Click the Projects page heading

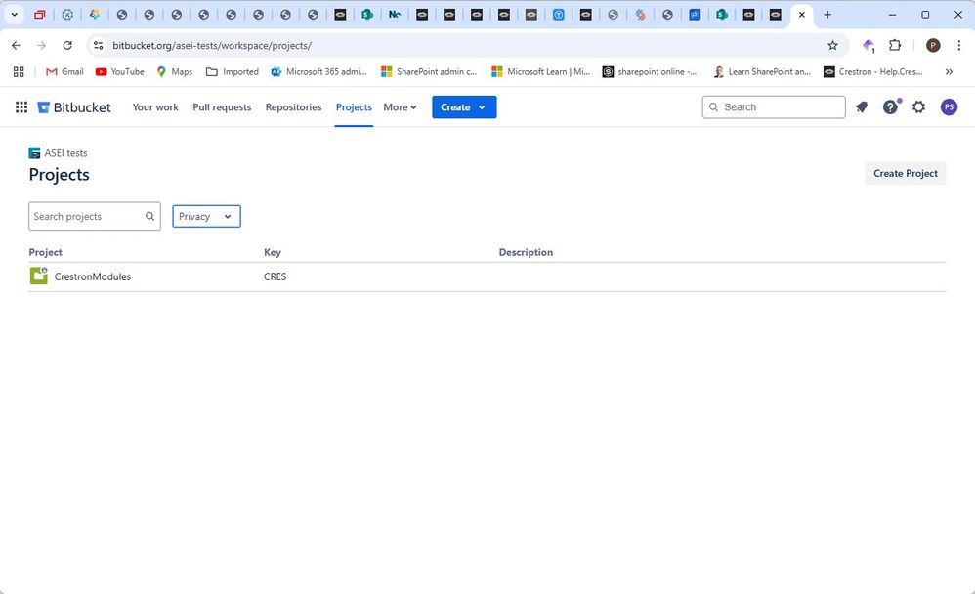pyautogui.click(x=59, y=174)
